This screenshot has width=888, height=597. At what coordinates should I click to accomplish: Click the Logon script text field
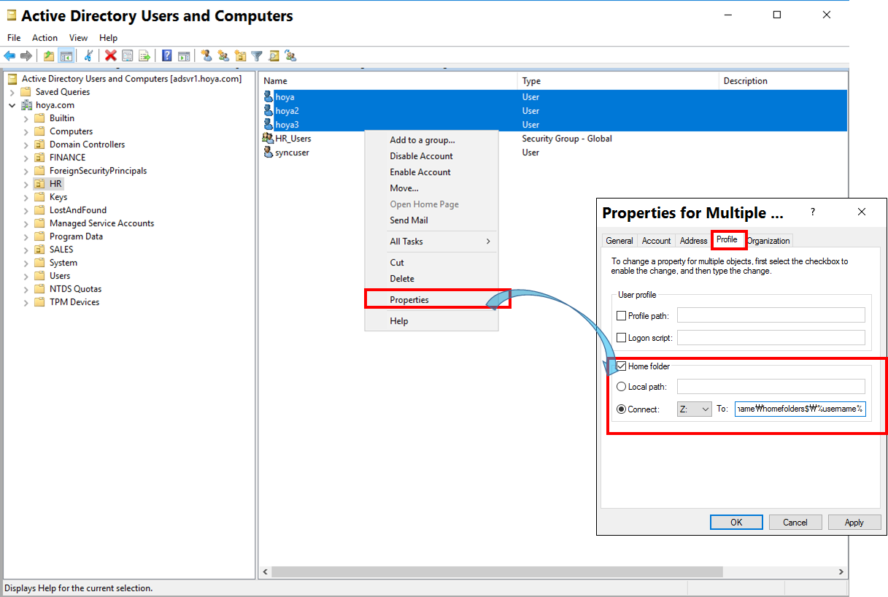click(x=771, y=338)
